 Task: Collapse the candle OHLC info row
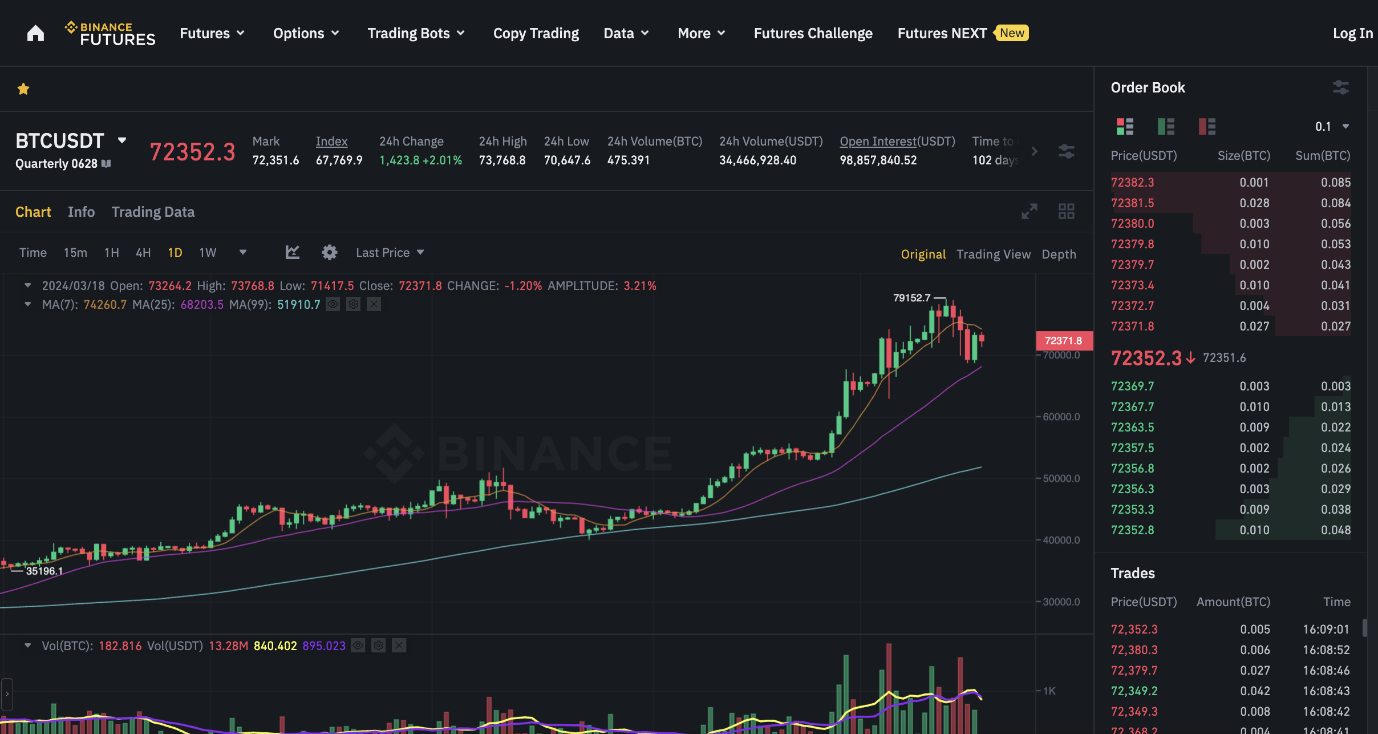27,285
